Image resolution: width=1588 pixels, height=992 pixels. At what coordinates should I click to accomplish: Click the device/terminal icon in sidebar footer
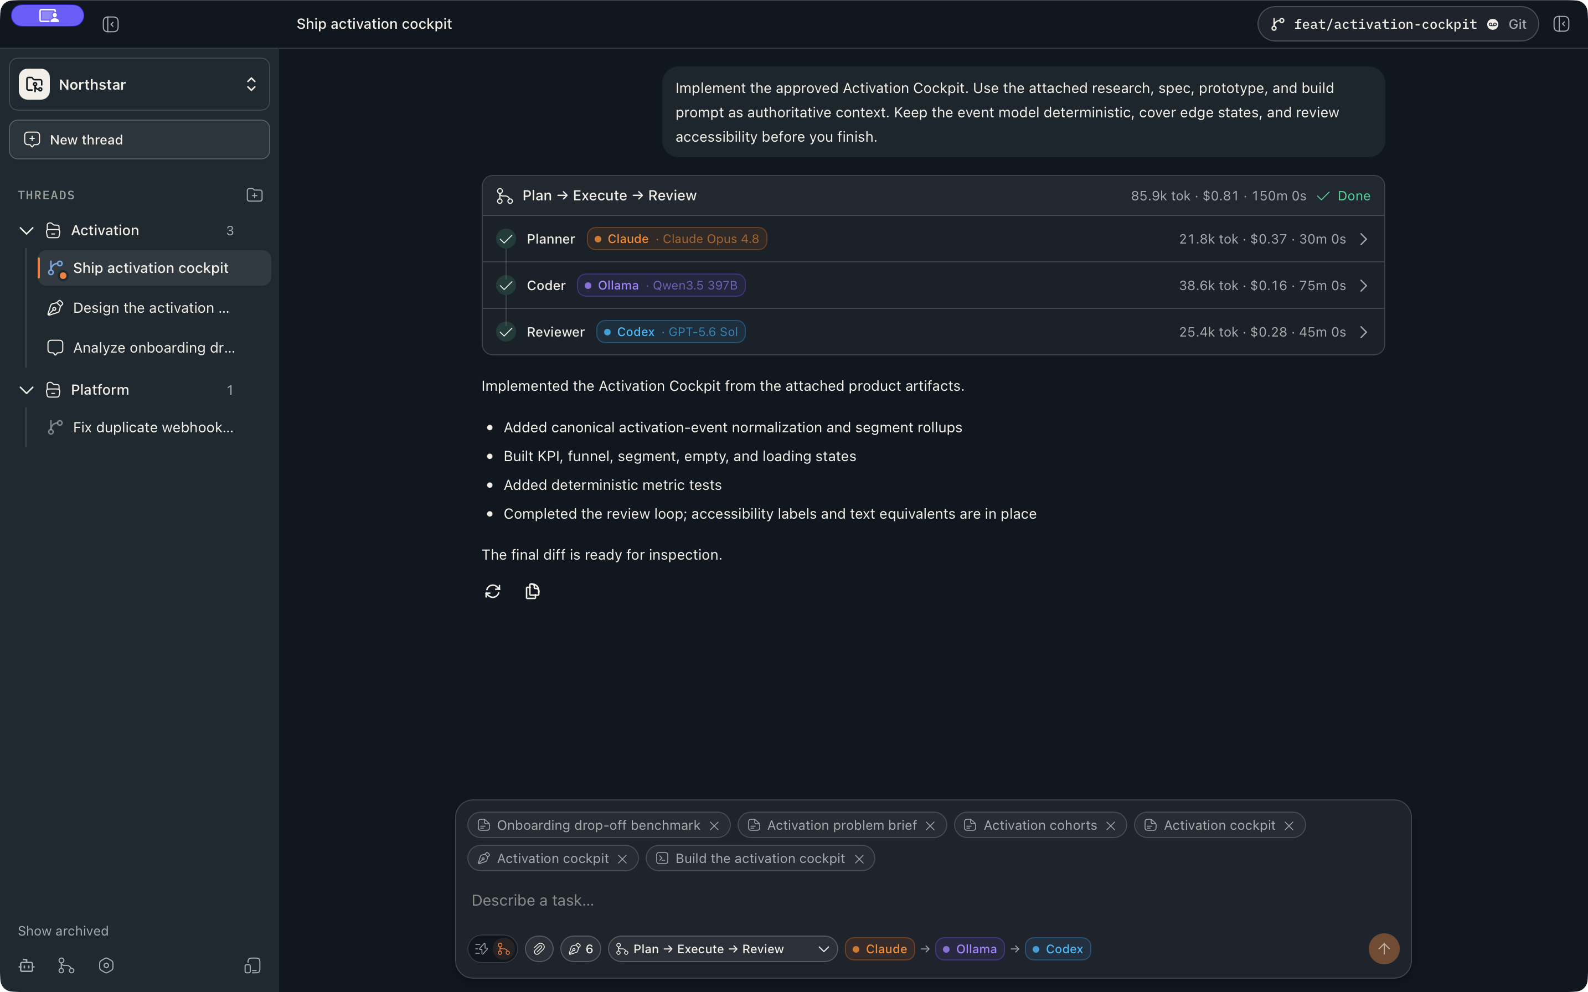coord(252,966)
